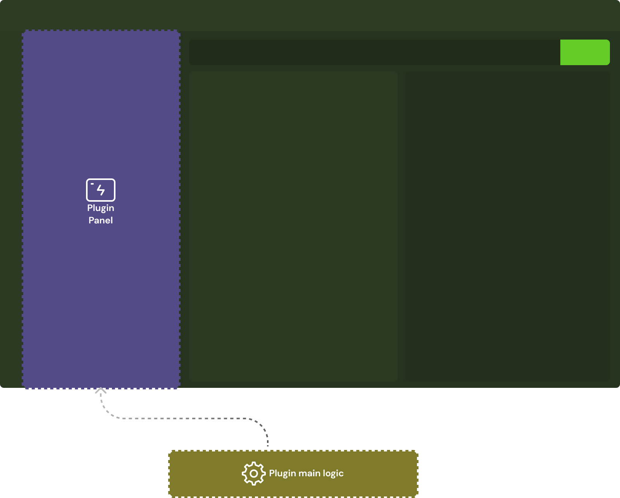Select the "Plugin main logic" text label
Image resolution: width=620 pixels, height=498 pixels.
pyautogui.click(x=306, y=474)
